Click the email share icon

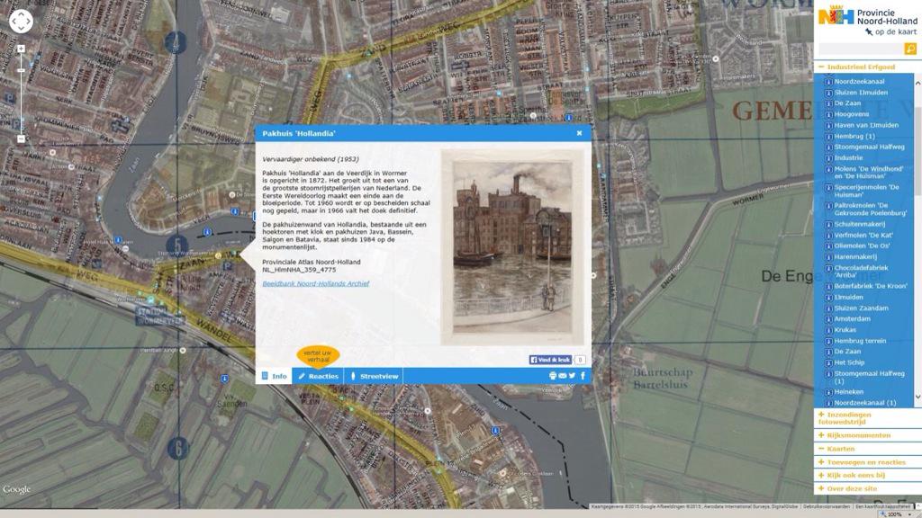pos(562,376)
